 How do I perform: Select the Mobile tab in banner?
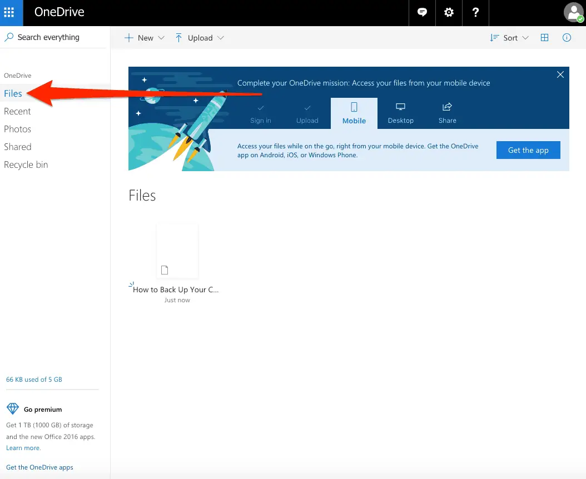(x=354, y=113)
